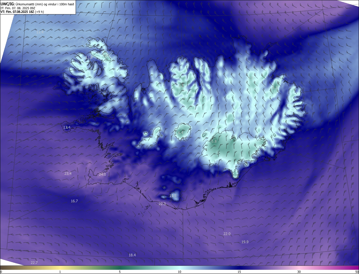
Task: Click the 50 tick on the color scale
Action: 357,272
